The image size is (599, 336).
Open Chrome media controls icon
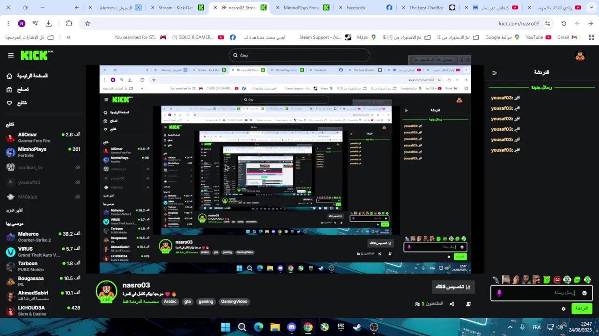pyautogui.click(x=35, y=23)
